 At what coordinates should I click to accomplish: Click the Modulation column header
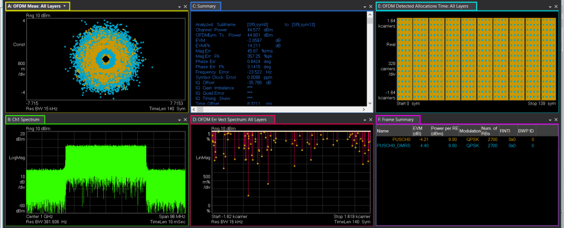(x=469, y=131)
